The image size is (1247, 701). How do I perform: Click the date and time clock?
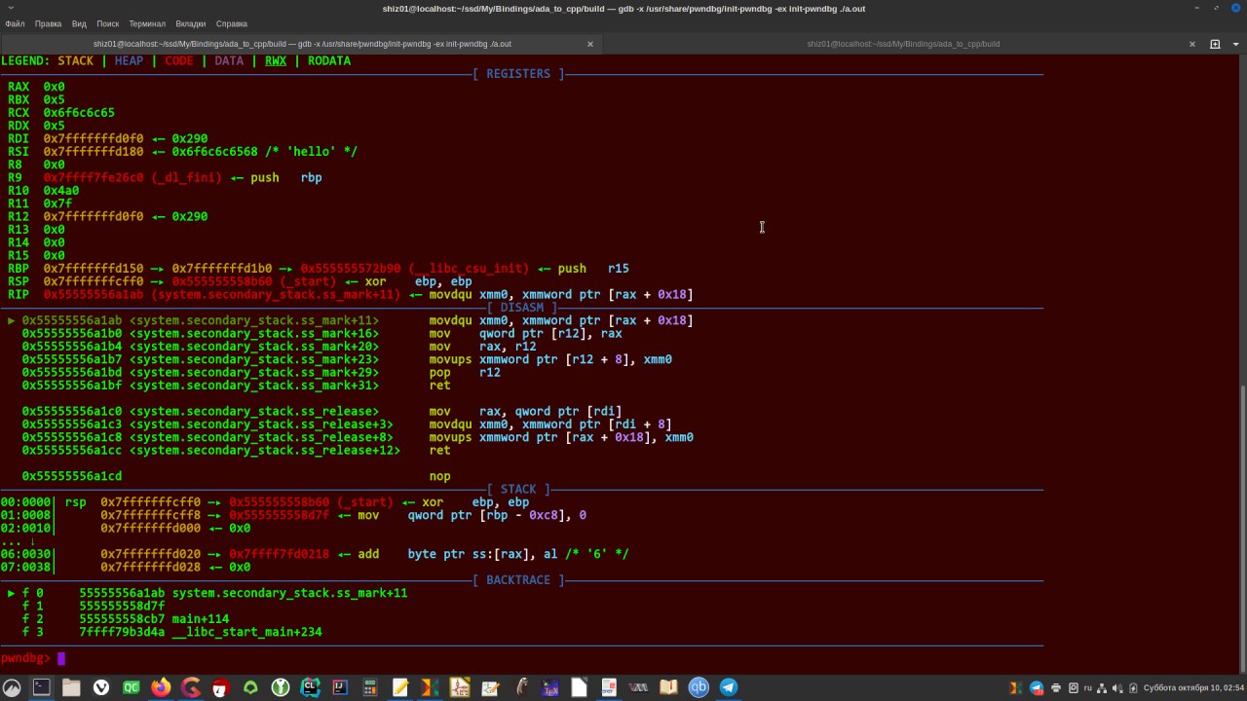pos(1191,688)
